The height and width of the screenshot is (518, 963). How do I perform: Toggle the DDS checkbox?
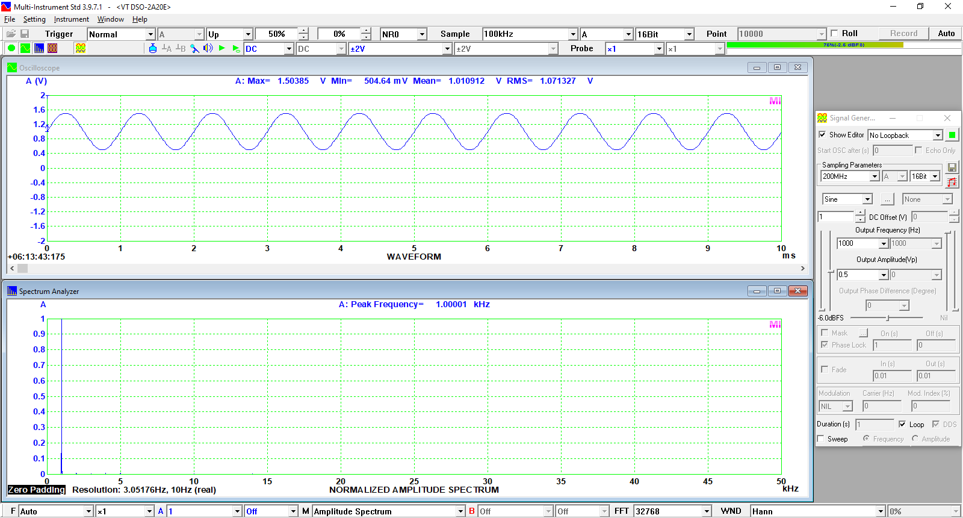(x=936, y=424)
